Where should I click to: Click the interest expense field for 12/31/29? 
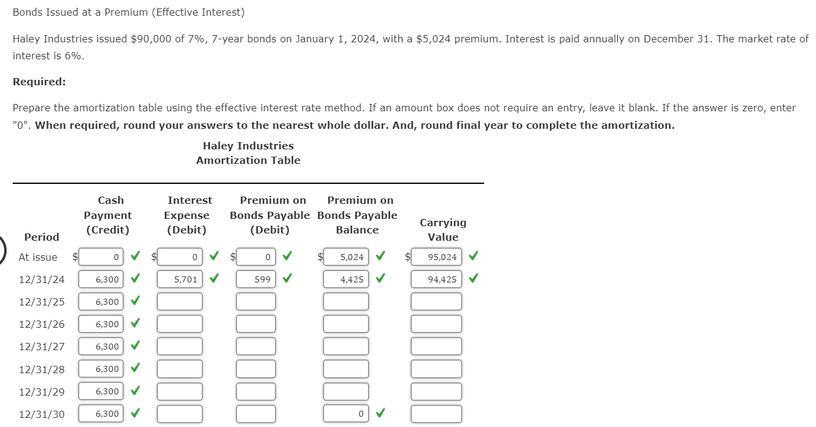pos(180,391)
